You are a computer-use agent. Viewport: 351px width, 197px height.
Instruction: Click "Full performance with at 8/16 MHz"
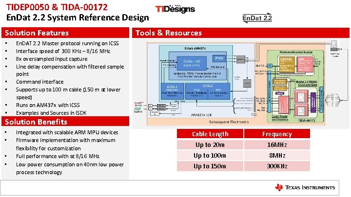click(x=58, y=156)
